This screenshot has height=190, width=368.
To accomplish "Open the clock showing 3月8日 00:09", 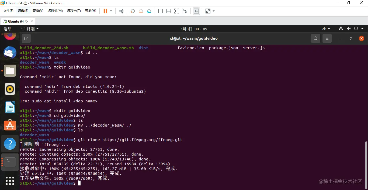I will click(x=194, y=29).
